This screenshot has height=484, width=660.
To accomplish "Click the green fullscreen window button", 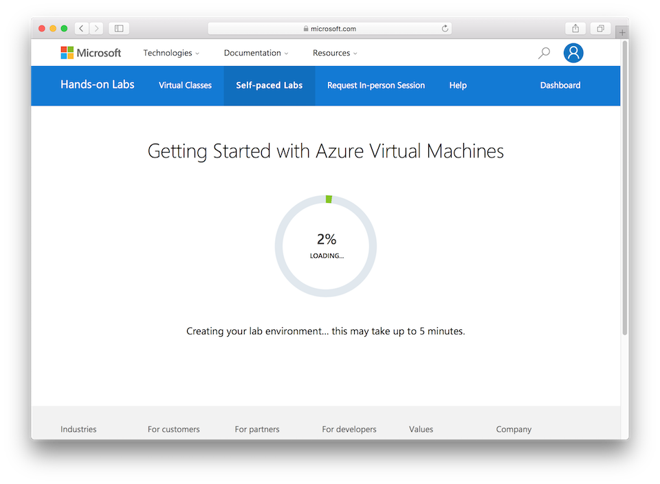I will (64, 28).
